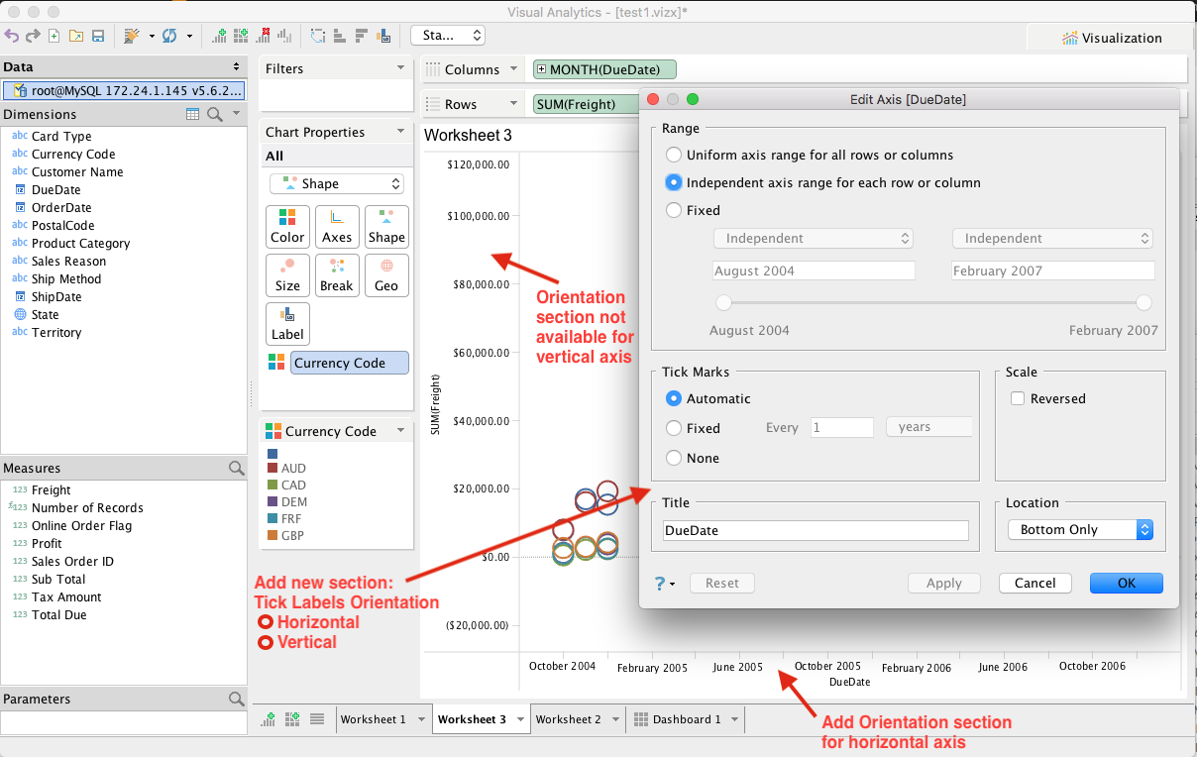The width and height of the screenshot is (1197, 757).
Task: Search parameters with magnifier icon
Action: [x=236, y=699]
